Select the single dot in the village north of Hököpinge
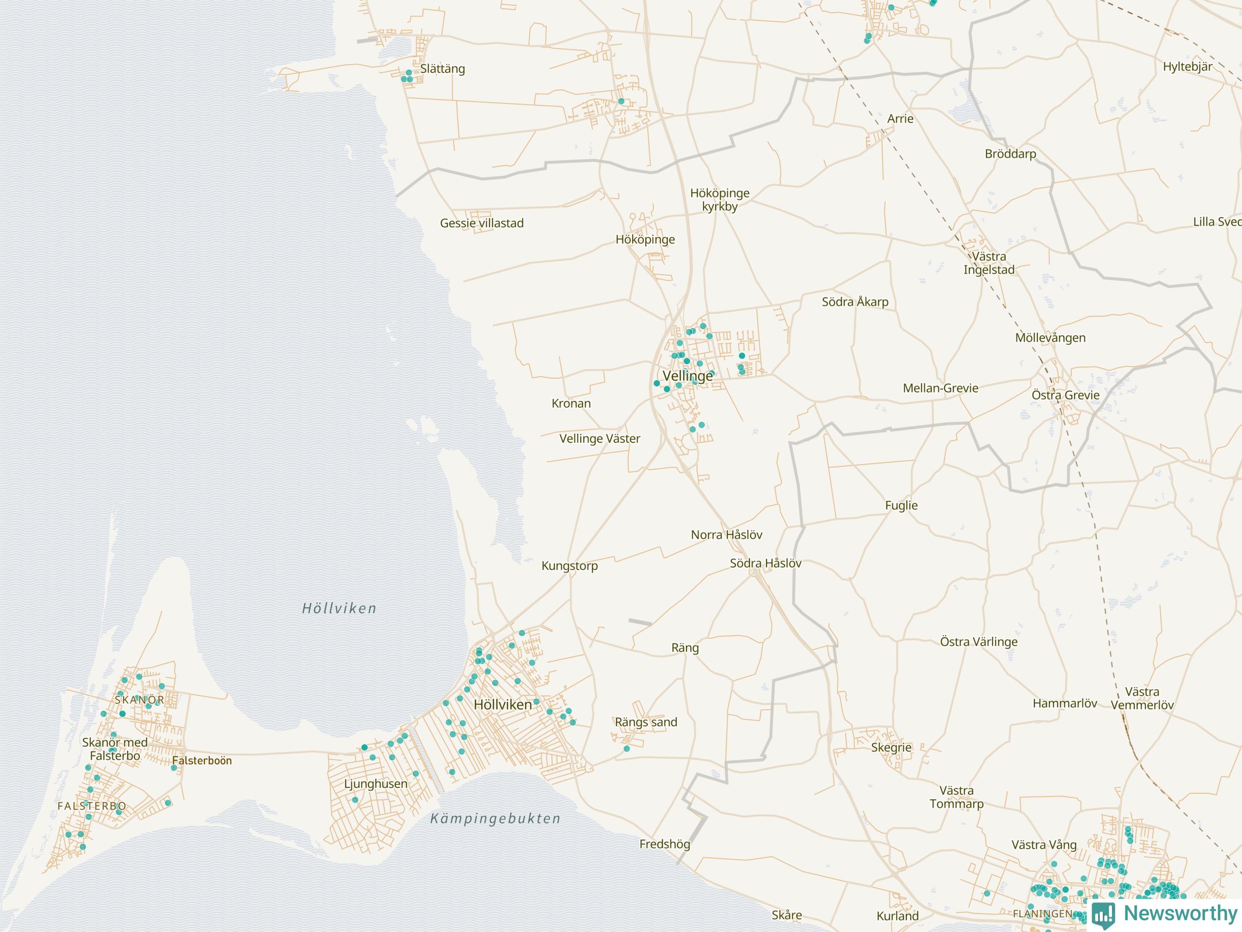This screenshot has width=1242, height=932. 621,101
